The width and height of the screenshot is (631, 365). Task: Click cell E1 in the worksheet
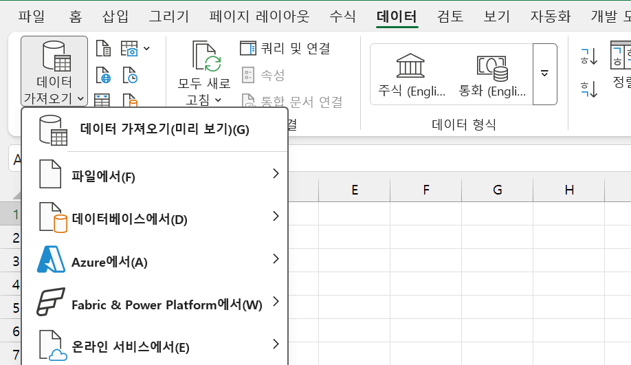click(x=355, y=214)
